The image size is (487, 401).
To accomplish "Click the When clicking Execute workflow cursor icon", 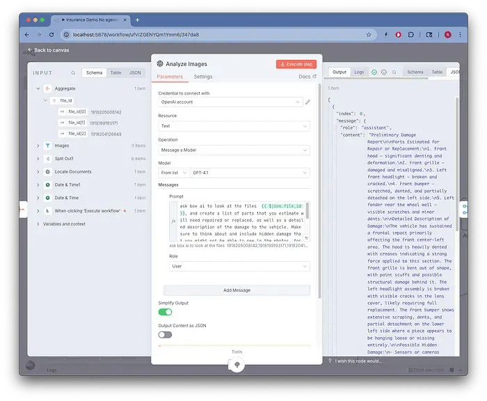I will coord(47,211).
